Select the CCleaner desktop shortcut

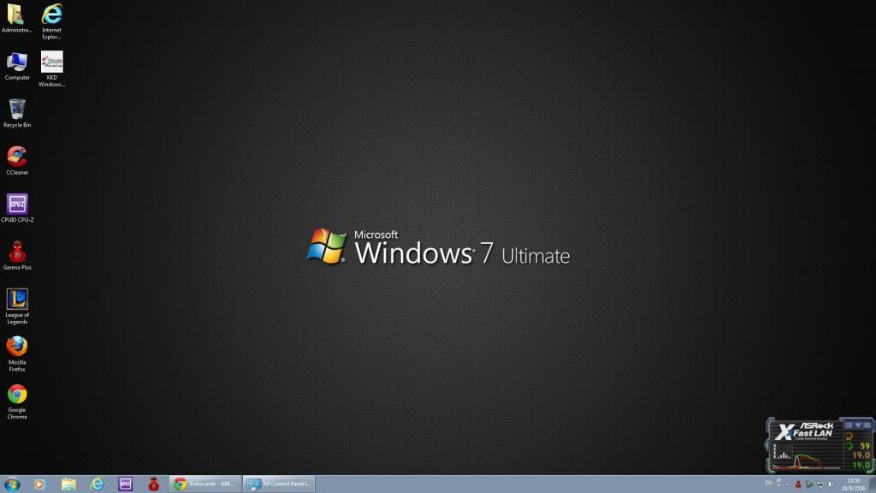(17, 161)
